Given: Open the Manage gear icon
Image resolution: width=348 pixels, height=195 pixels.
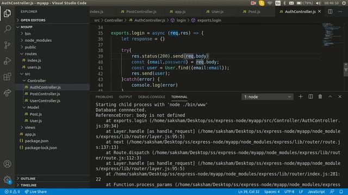Looking at the screenshot, I should pos(7,179).
